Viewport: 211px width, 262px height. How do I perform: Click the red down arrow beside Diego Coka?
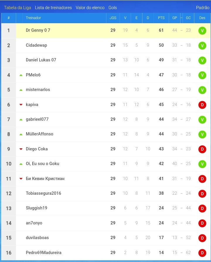(21, 149)
